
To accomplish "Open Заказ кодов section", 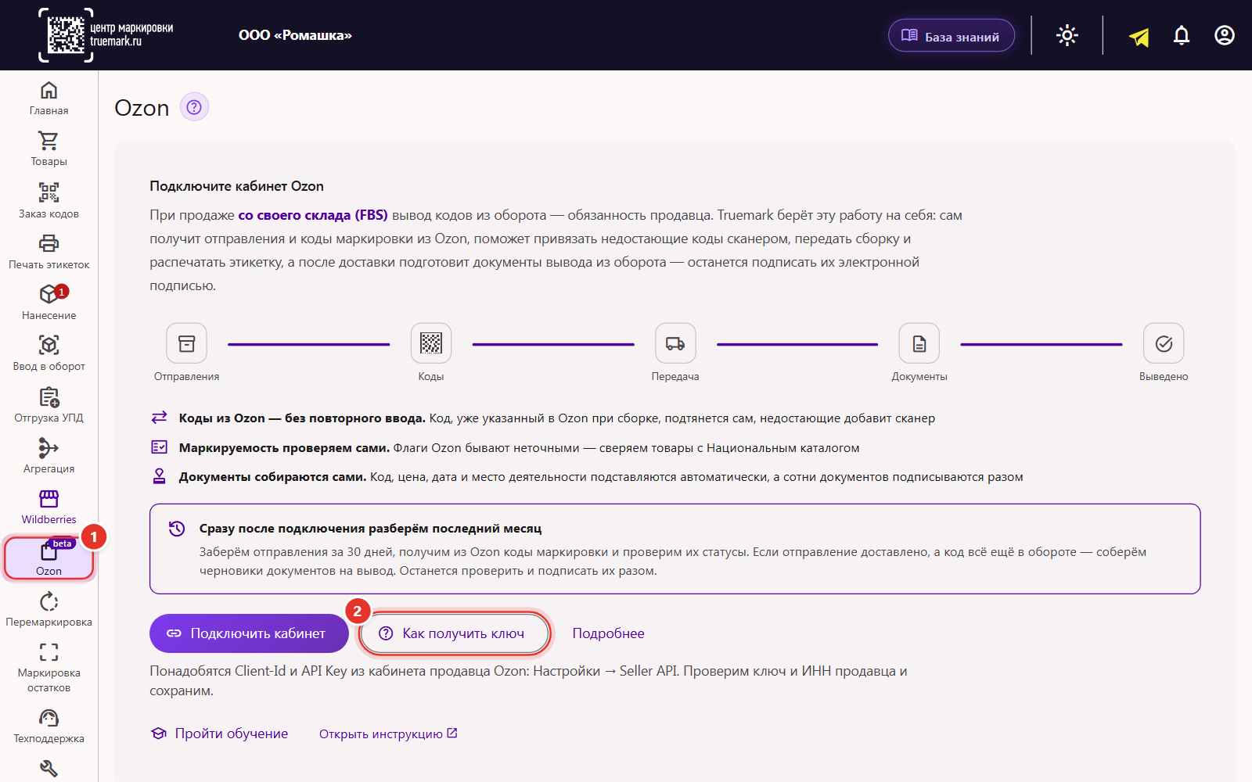I will [x=49, y=201].
